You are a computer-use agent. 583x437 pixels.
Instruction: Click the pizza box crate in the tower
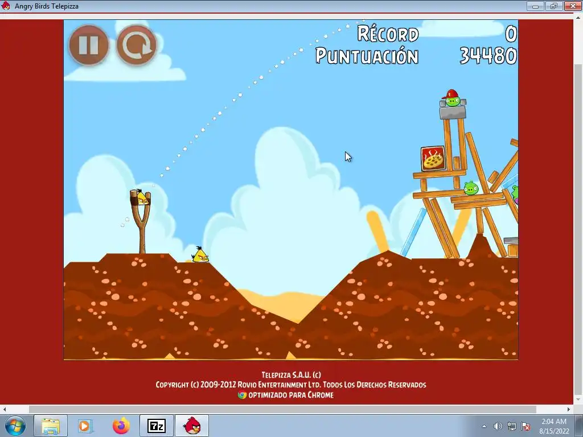(433, 159)
